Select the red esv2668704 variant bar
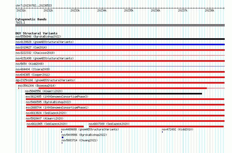The height and width of the screenshot is (153, 232). [125, 110]
